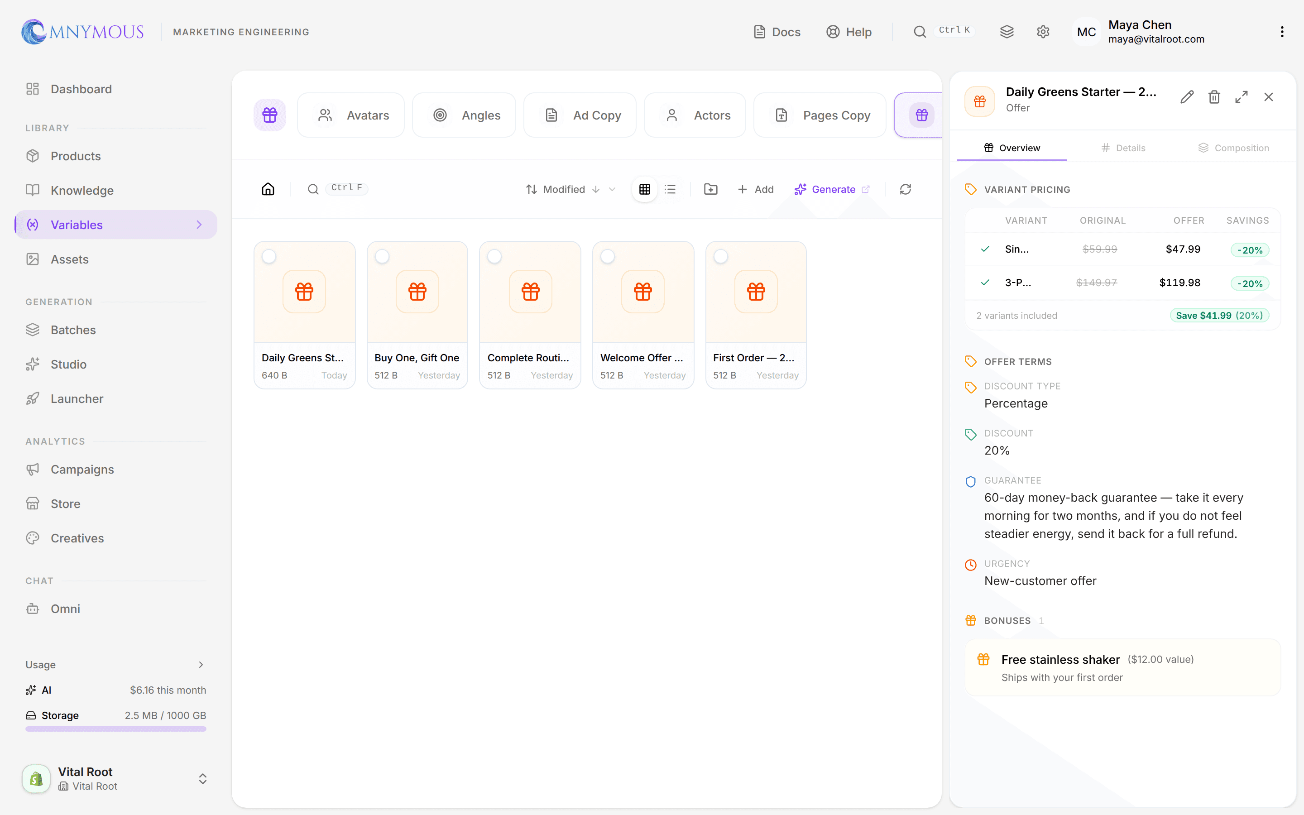Click the Free stainless shaker bonus card
The image size is (1304, 815).
[x=1122, y=667]
